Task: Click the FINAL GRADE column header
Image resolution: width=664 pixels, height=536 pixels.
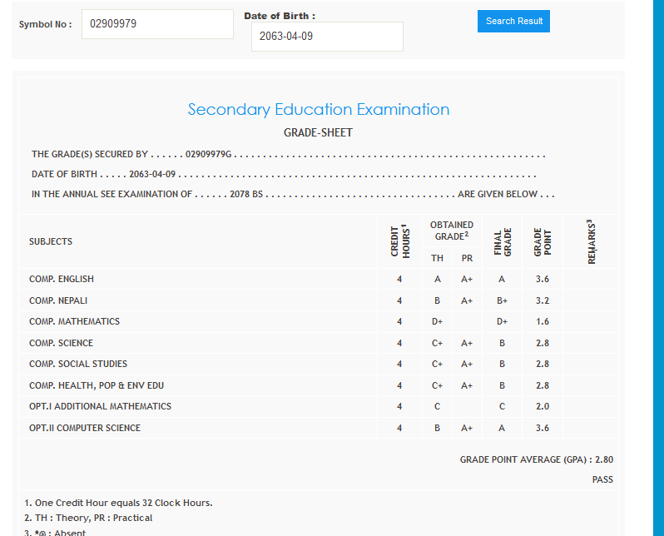Action: [x=502, y=241]
